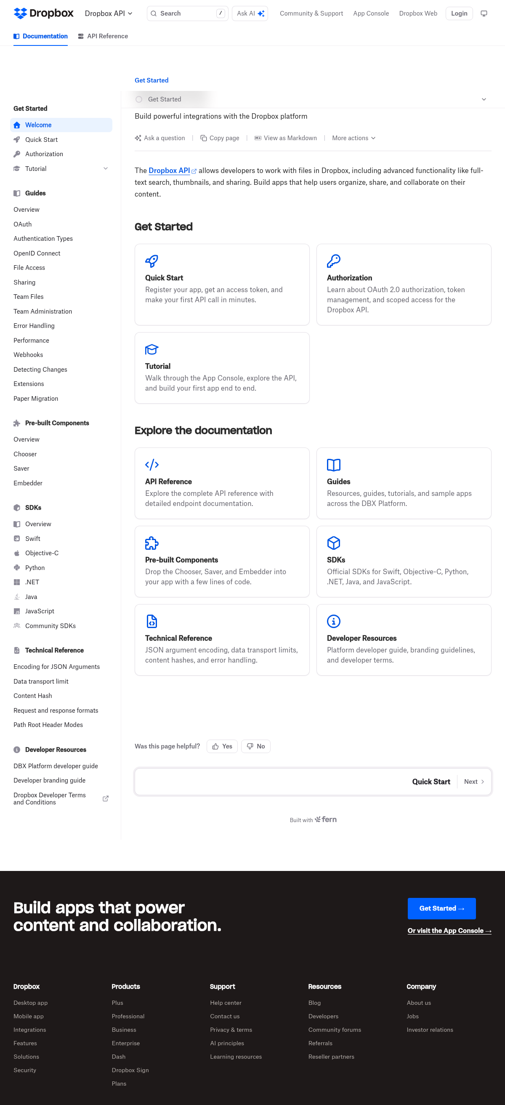This screenshot has height=1105, width=505.
Task: Switch to the Documentation tab
Action: click(41, 36)
